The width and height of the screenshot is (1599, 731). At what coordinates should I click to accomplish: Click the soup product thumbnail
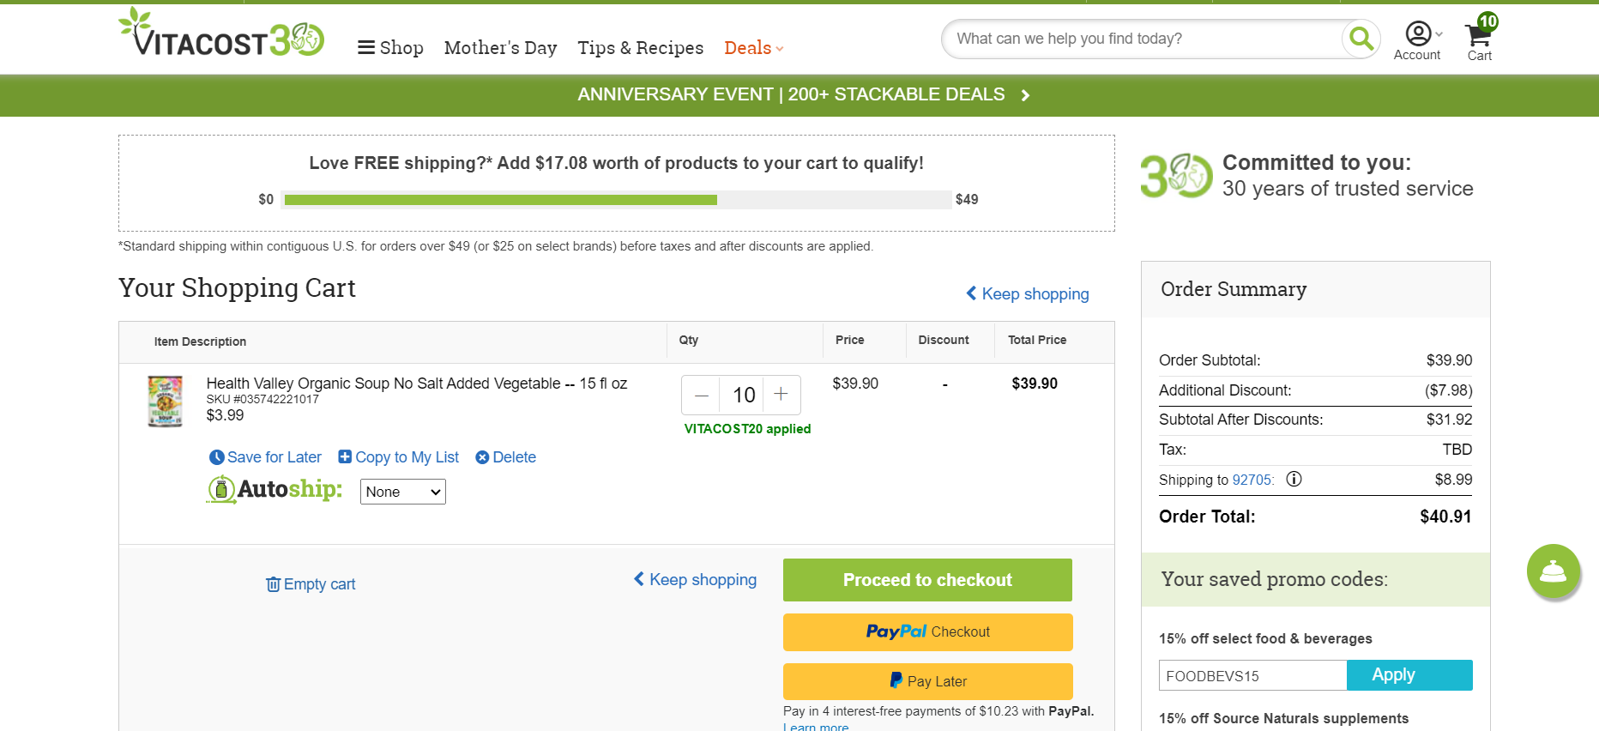[x=165, y=401]
